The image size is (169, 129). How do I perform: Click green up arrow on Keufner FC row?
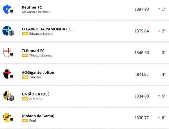pos(159,9)
